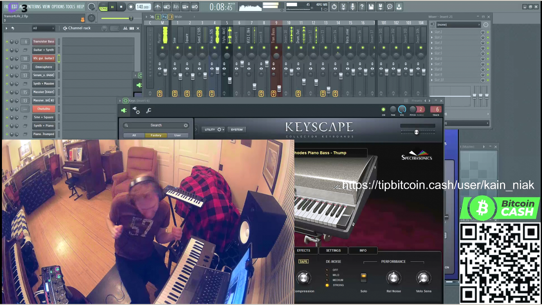This screenshot has height=305, width=542.
Task: Switch between PAT and SONG mode
Action: tap(104, 7)
